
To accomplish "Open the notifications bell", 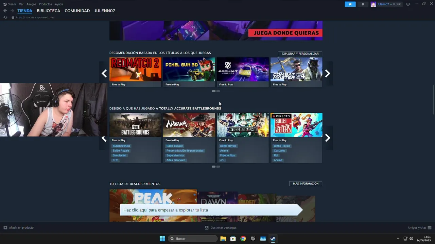I will [363, 4].
